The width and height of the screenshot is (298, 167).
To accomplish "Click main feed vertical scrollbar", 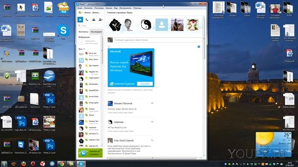I will click(x=204, y=38).
